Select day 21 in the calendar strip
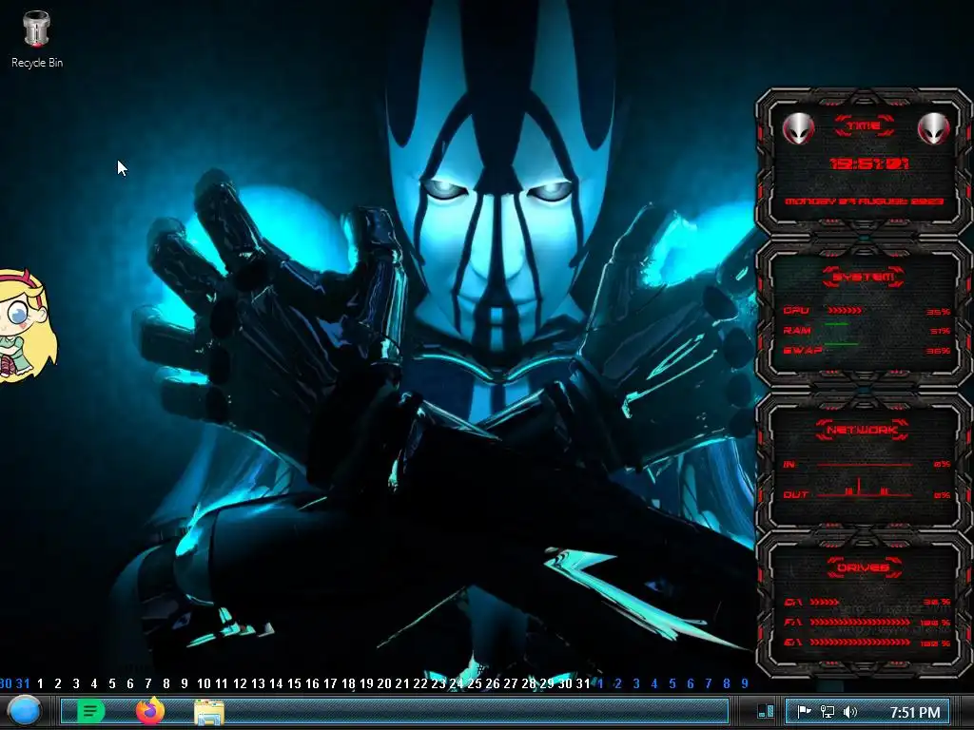This screenshot has height=730, width=974. coord(402,683)
